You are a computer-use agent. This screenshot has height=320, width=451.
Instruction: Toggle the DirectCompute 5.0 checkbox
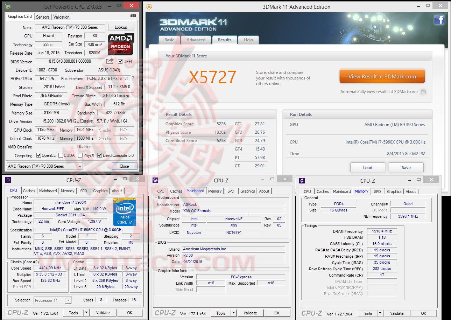pos(100,155)
